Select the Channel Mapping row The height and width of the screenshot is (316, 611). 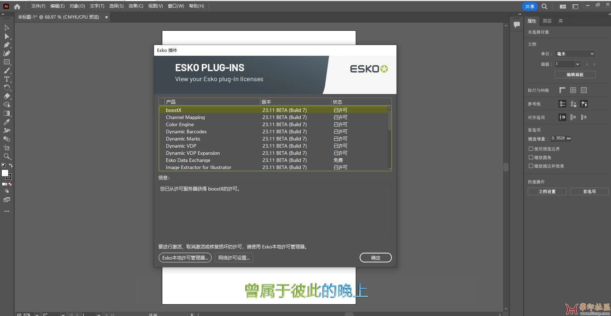(274, 117)
